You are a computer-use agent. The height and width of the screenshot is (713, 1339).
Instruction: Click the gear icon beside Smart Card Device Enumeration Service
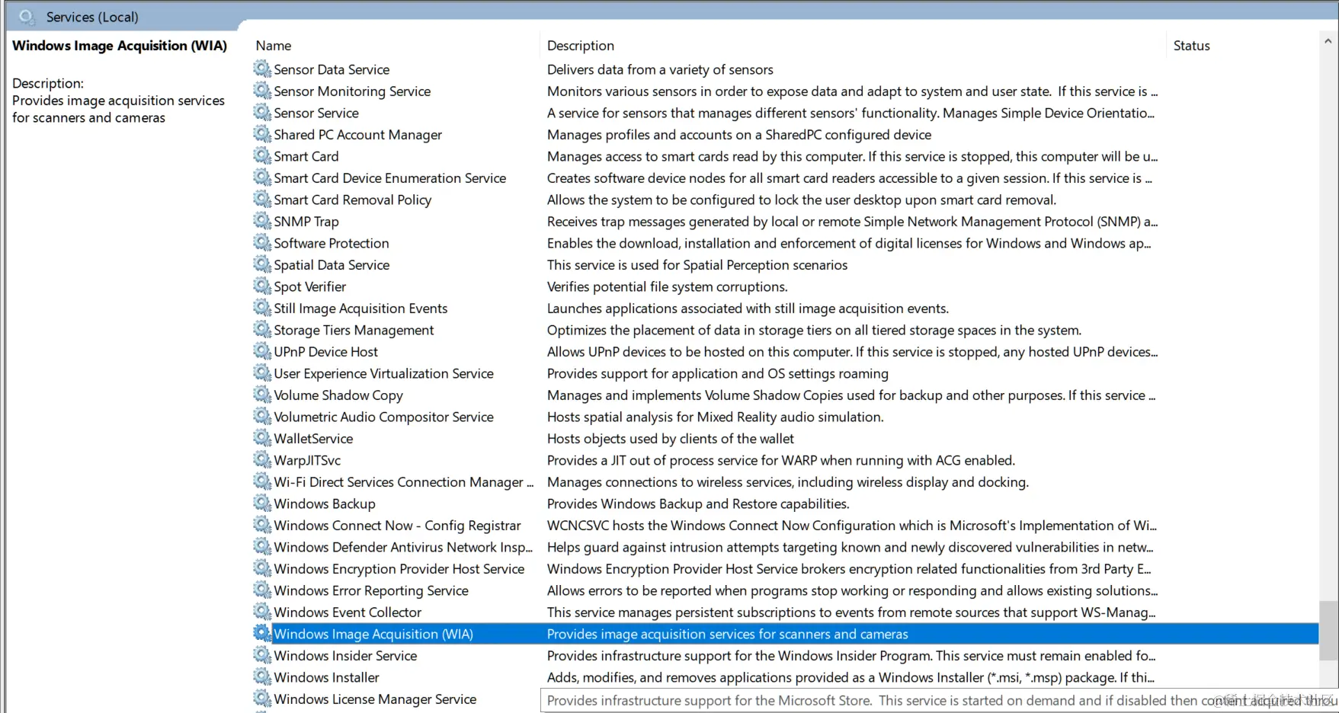tap(262, 177)
